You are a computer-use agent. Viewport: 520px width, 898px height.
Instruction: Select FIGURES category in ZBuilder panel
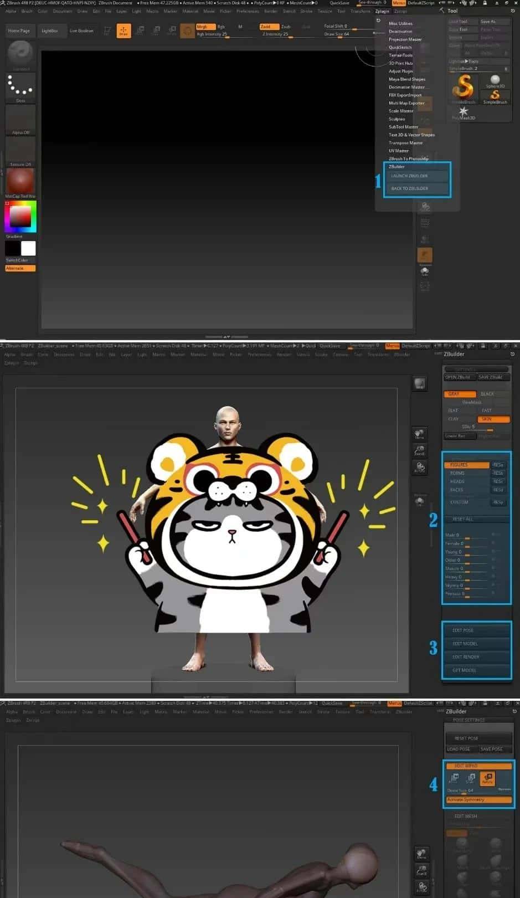point(467,465)
